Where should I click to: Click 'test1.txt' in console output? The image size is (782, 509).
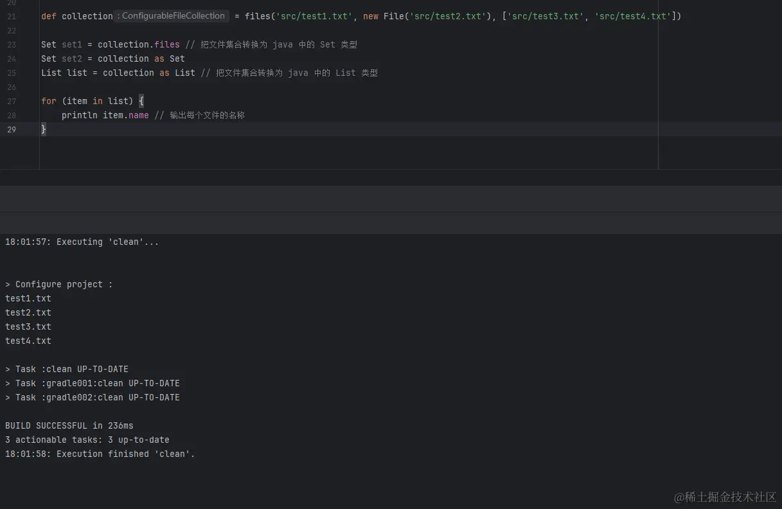(x=28, y=298)
